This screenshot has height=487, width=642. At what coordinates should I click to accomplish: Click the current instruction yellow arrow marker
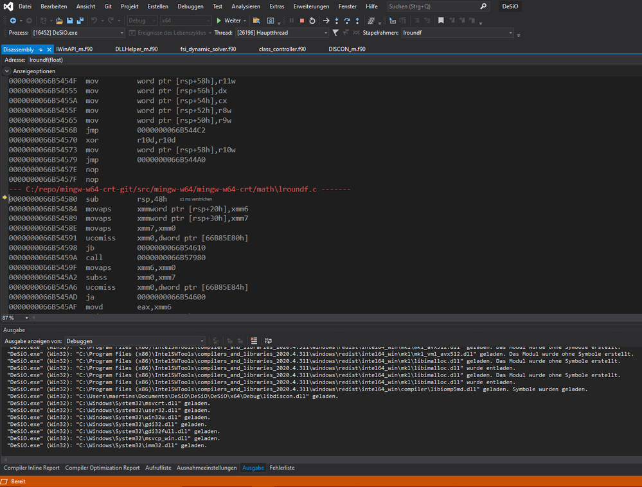[x=4, y=198]
